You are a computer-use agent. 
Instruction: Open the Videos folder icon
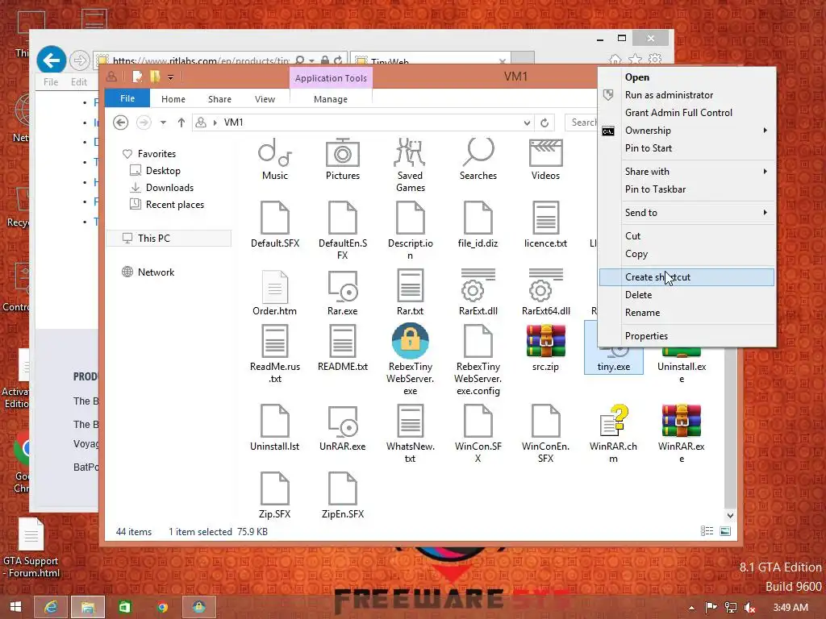pos(545,152)
